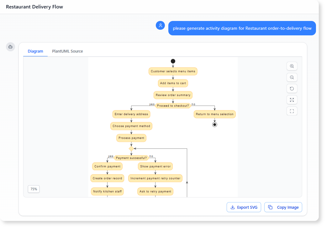Click the user's chat message bubble
This screenshot has height=235, width=326.
point(242,28)
